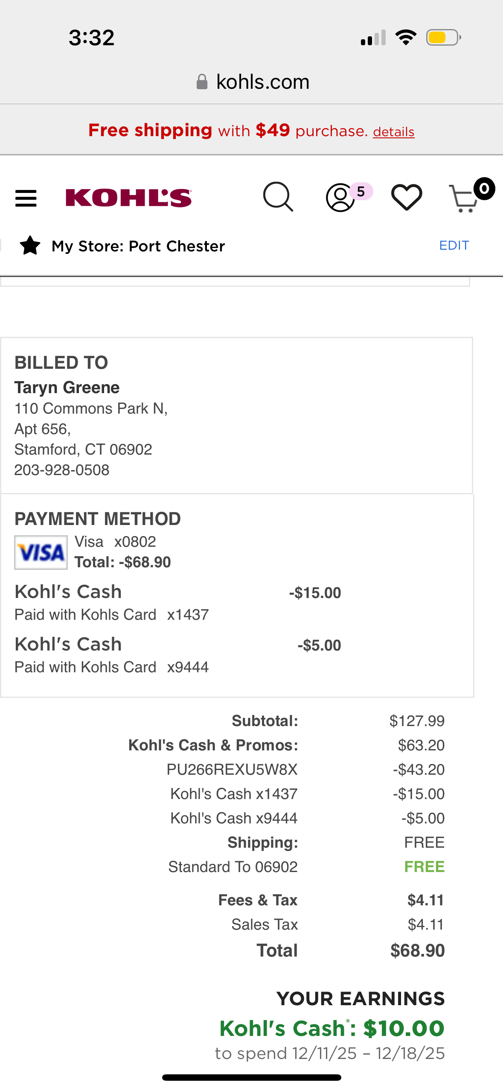
Task: Click the free shipping details link
Action: click(393, 132)
